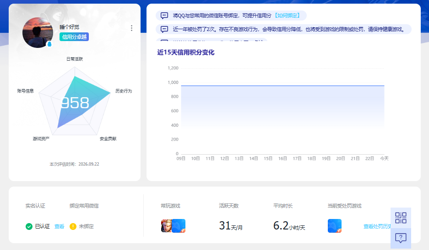Image resolution: width=429 pixels, height=250 pixels.
Task: Click the 1,000 y-axis label
Action: (x=173, y=82)
